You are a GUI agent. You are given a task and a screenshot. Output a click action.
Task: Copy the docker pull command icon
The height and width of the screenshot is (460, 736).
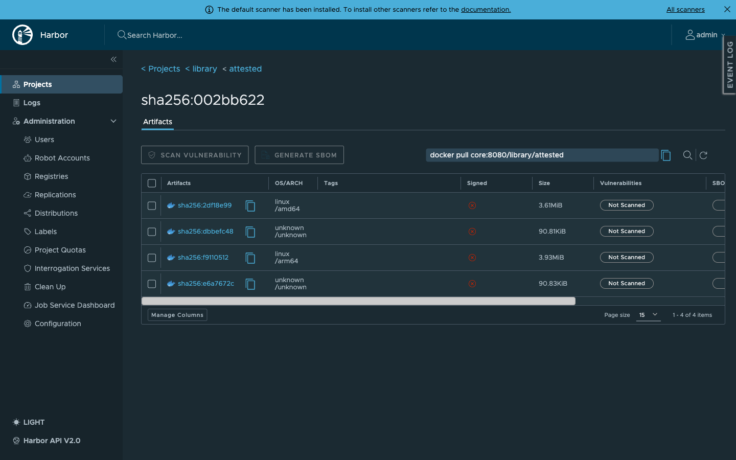tap(666, 155)
